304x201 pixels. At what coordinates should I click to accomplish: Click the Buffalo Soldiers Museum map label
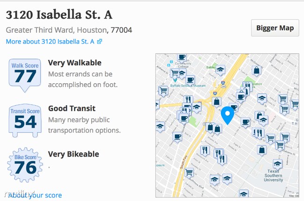click(188, 86)
